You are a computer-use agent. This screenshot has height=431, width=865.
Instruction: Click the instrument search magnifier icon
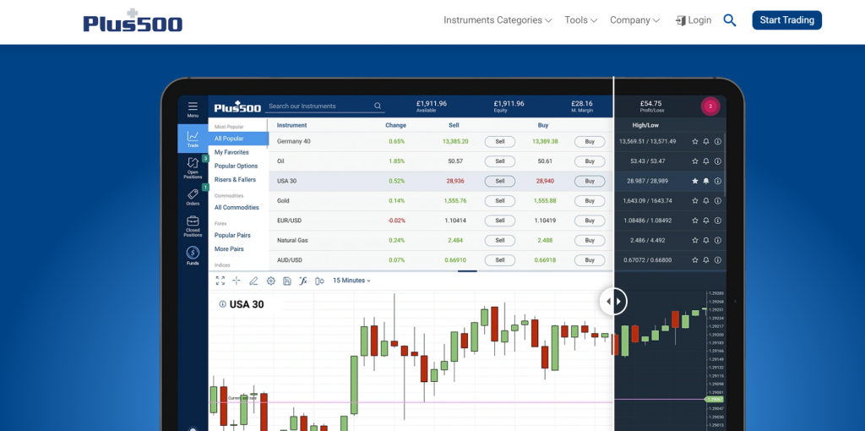[x=378, y=106]
